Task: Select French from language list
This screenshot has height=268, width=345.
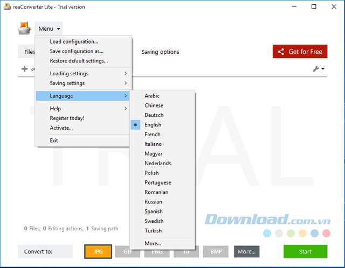Action: [152, 135]
